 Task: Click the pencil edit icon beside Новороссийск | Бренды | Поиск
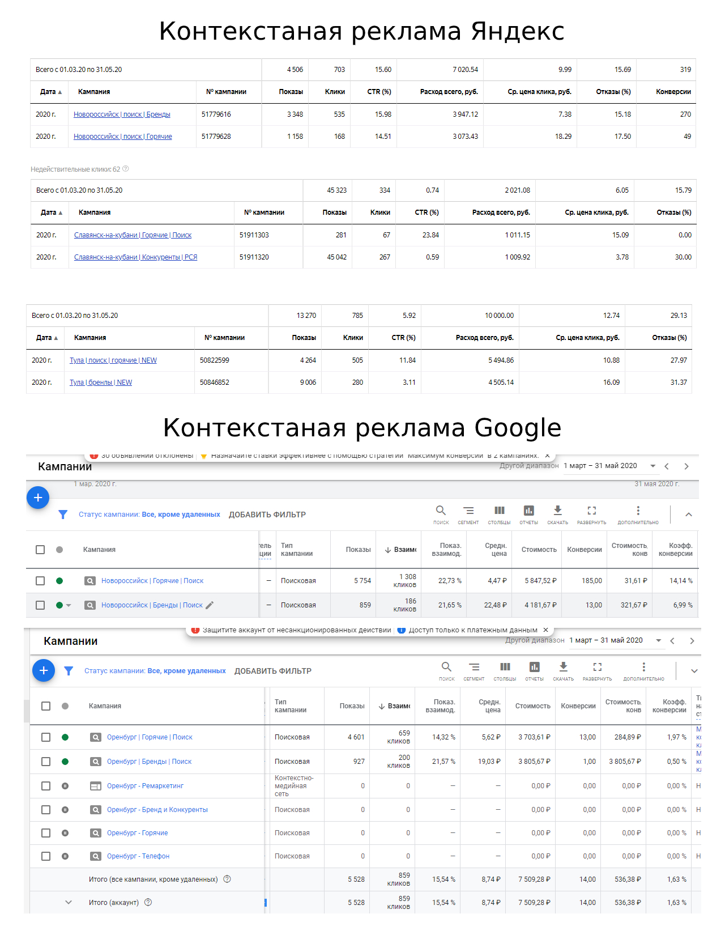click(x=210, y=605)
